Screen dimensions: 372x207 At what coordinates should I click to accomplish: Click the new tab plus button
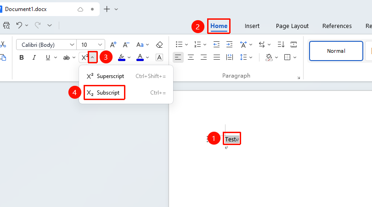tap(107, 9)
